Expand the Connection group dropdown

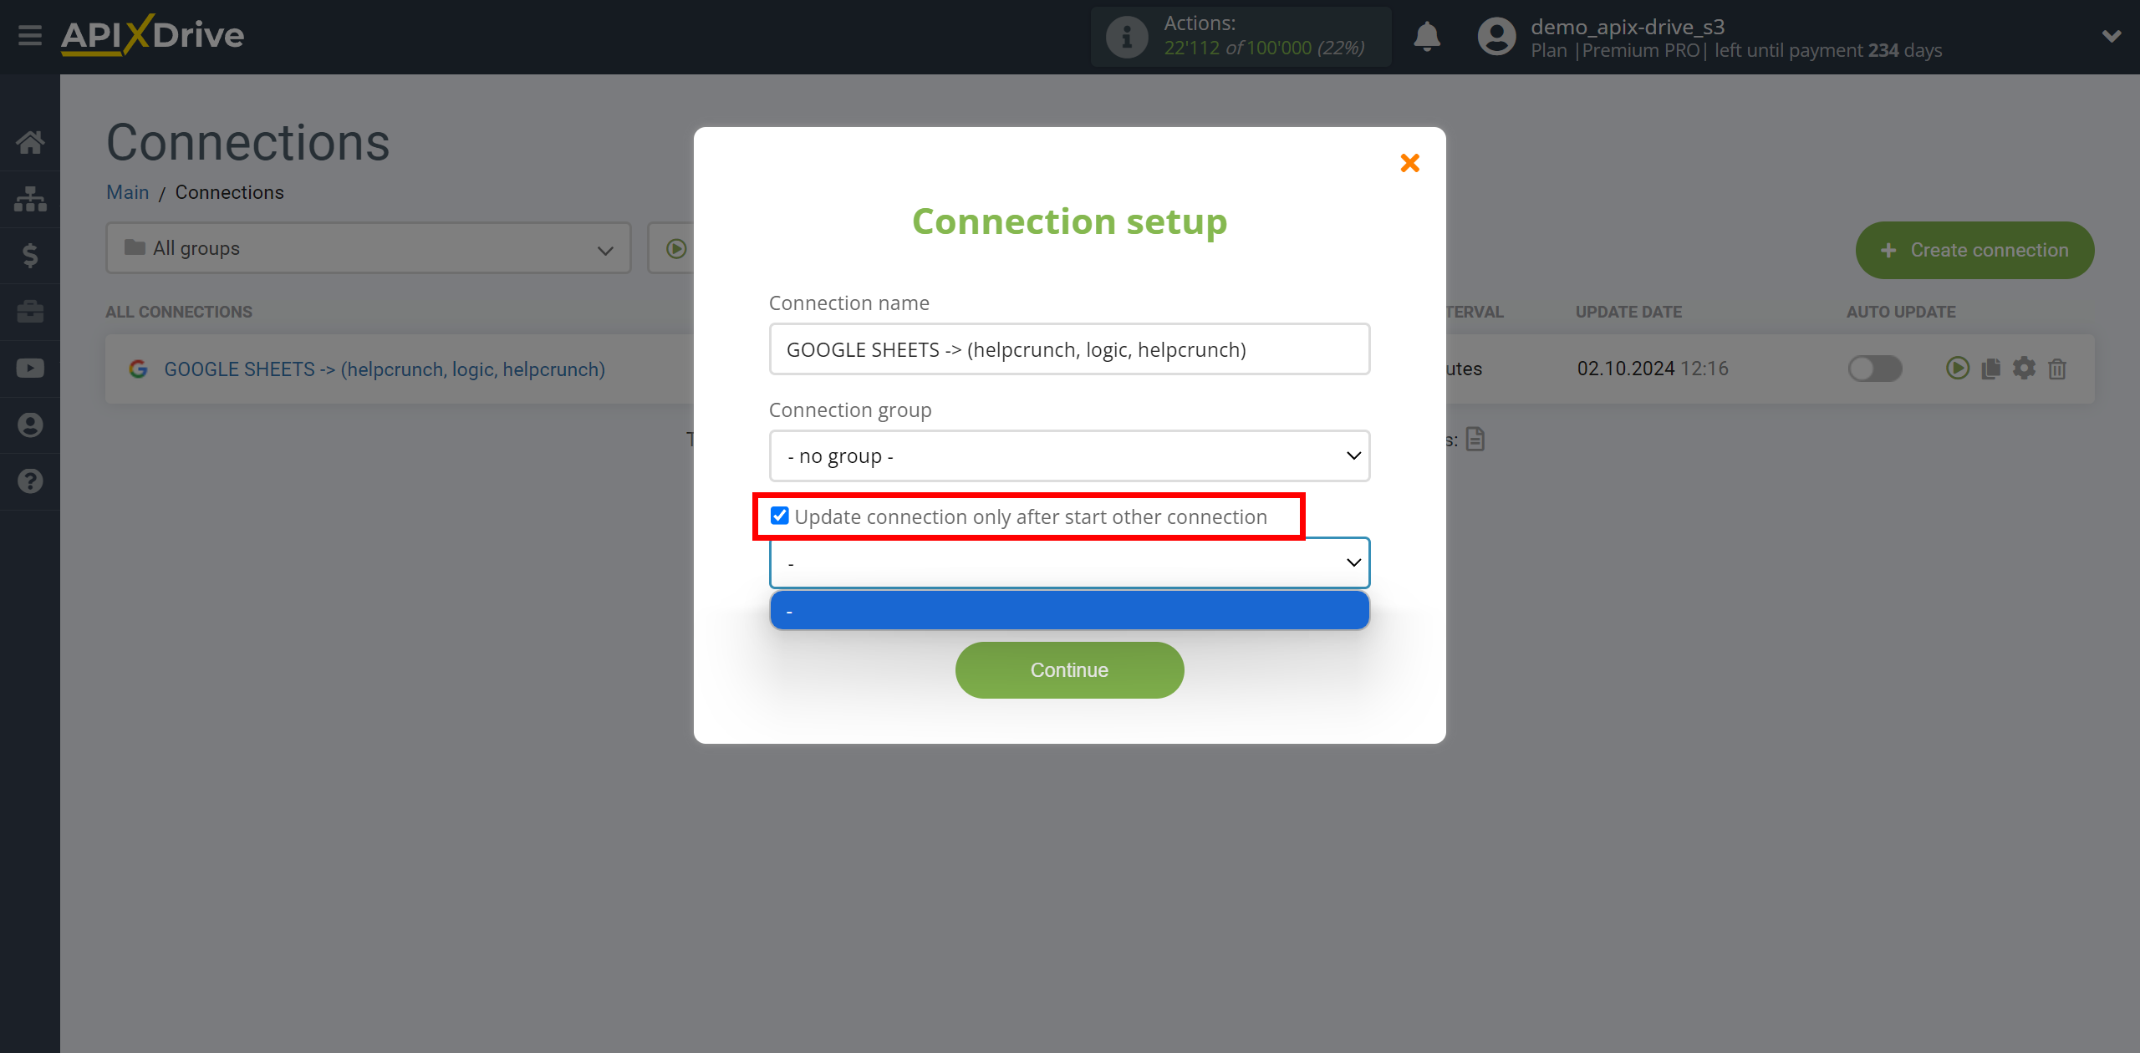(1068, 455)
